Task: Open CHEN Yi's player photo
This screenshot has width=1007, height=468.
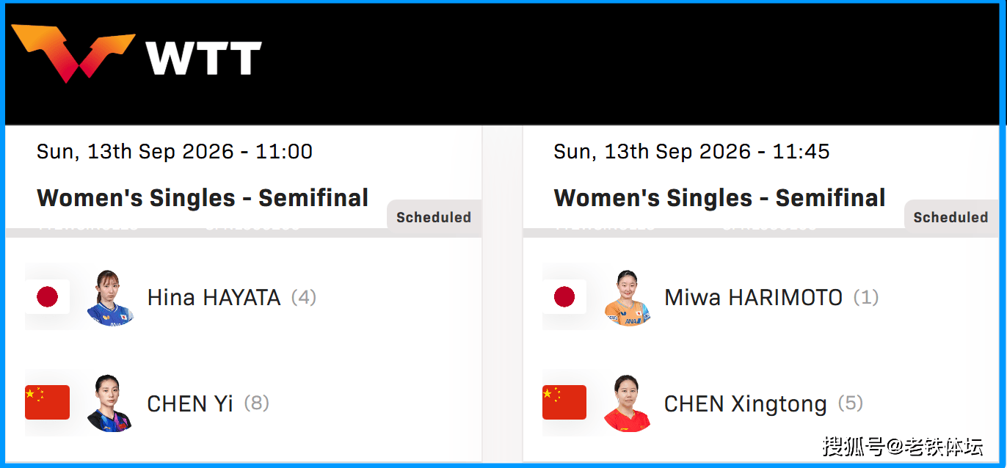Action: pos(111,403)
